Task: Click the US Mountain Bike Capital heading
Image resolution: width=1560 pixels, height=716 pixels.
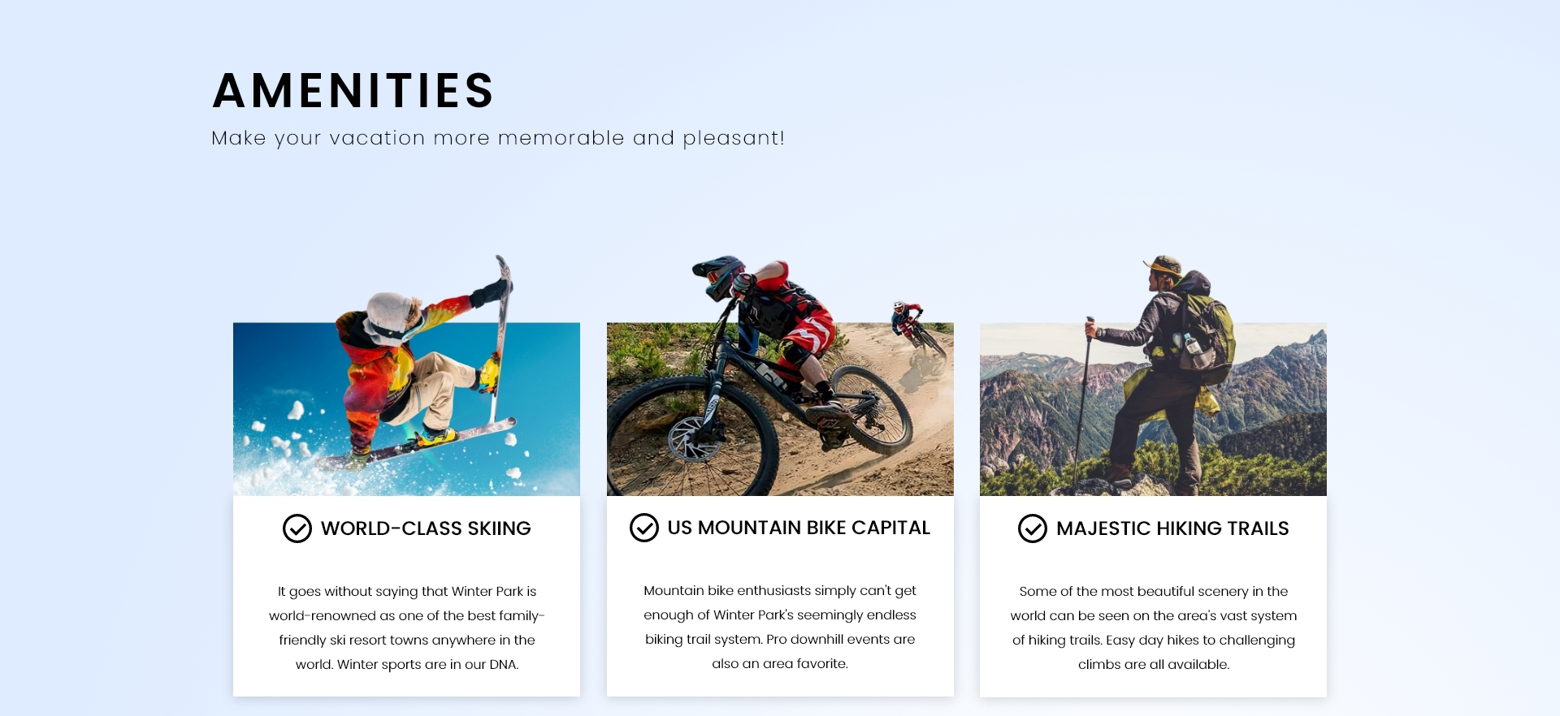Action: pyautogui.click(x=799, y=528)
